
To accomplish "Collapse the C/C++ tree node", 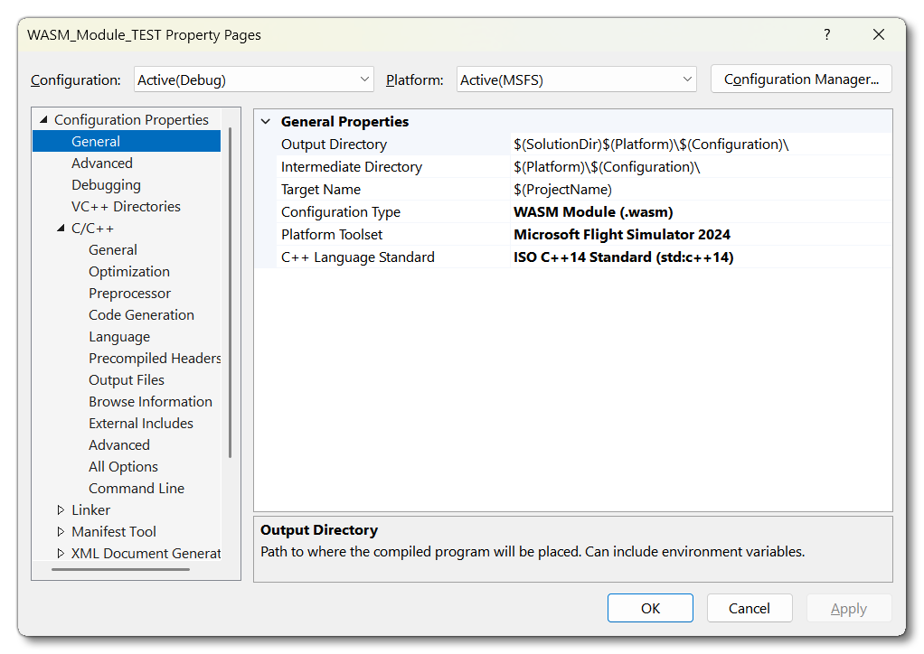I will pos(61,229).
